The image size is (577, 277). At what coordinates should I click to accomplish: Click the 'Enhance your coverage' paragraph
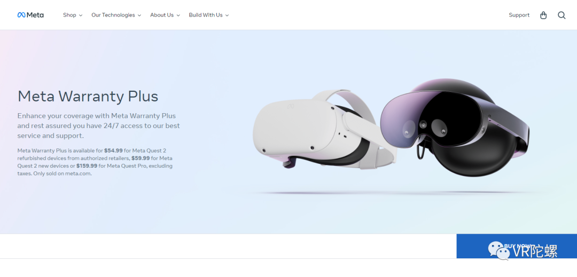pyautogui.click(x=99, y=125)
